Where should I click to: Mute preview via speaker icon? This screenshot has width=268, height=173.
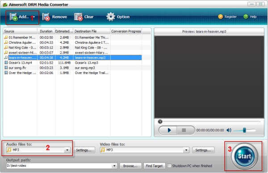229,130
